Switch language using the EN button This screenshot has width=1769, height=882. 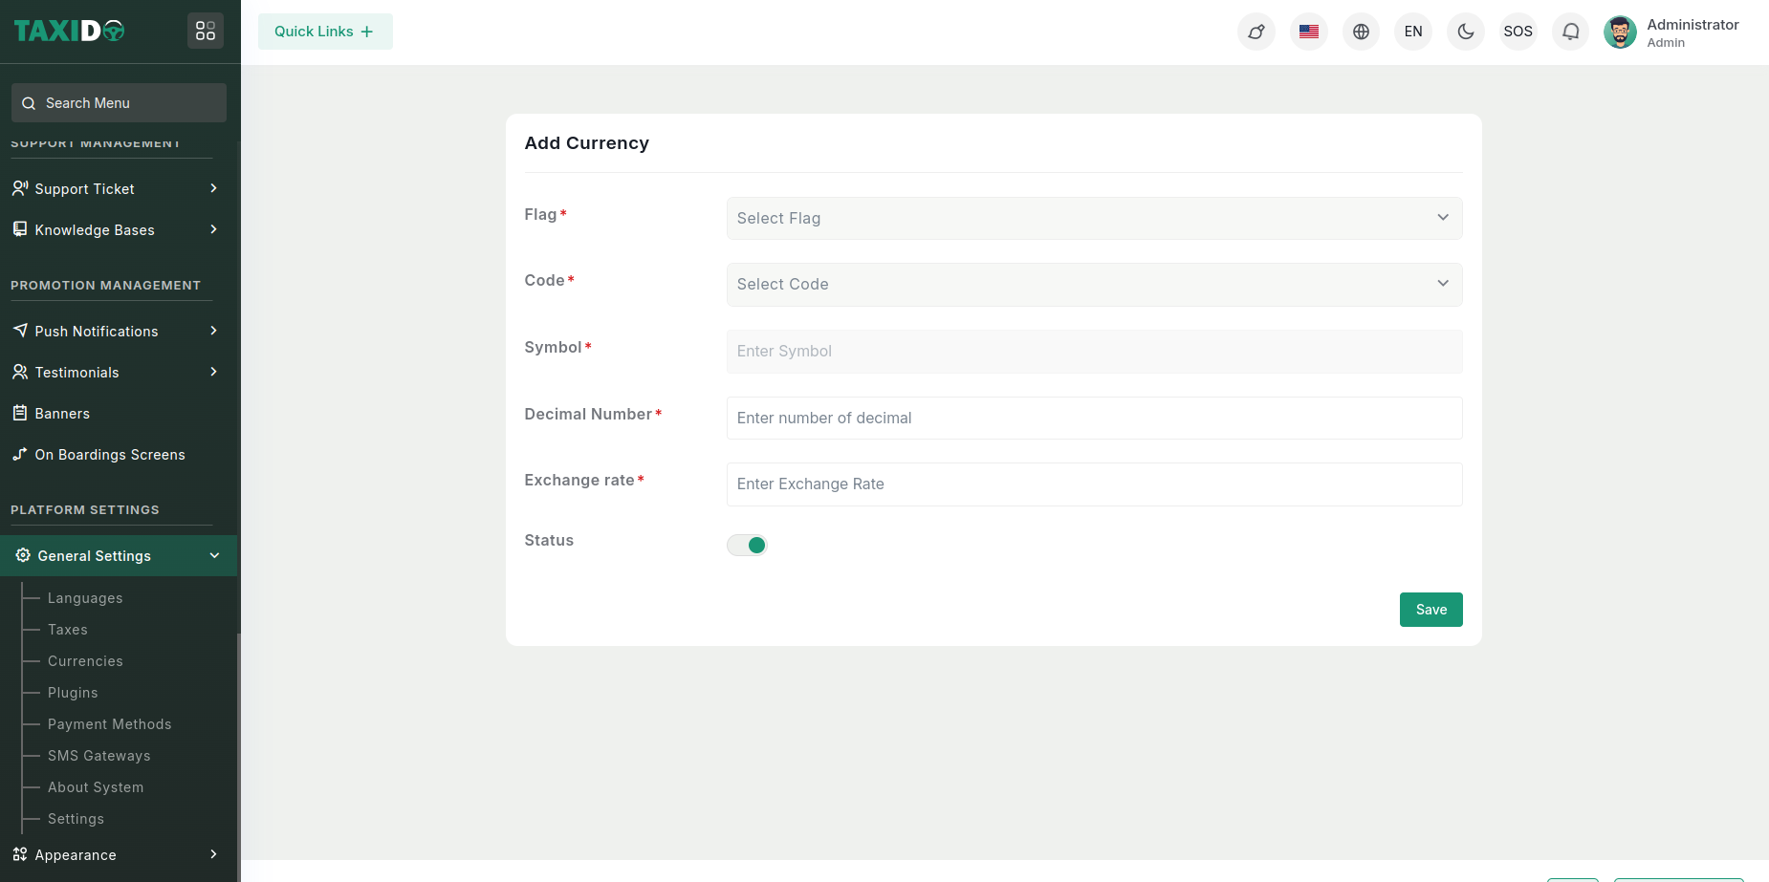(x=1412, y=32)
